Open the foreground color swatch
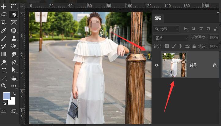This screenshot has height=126, width=221. click(6, 96)
